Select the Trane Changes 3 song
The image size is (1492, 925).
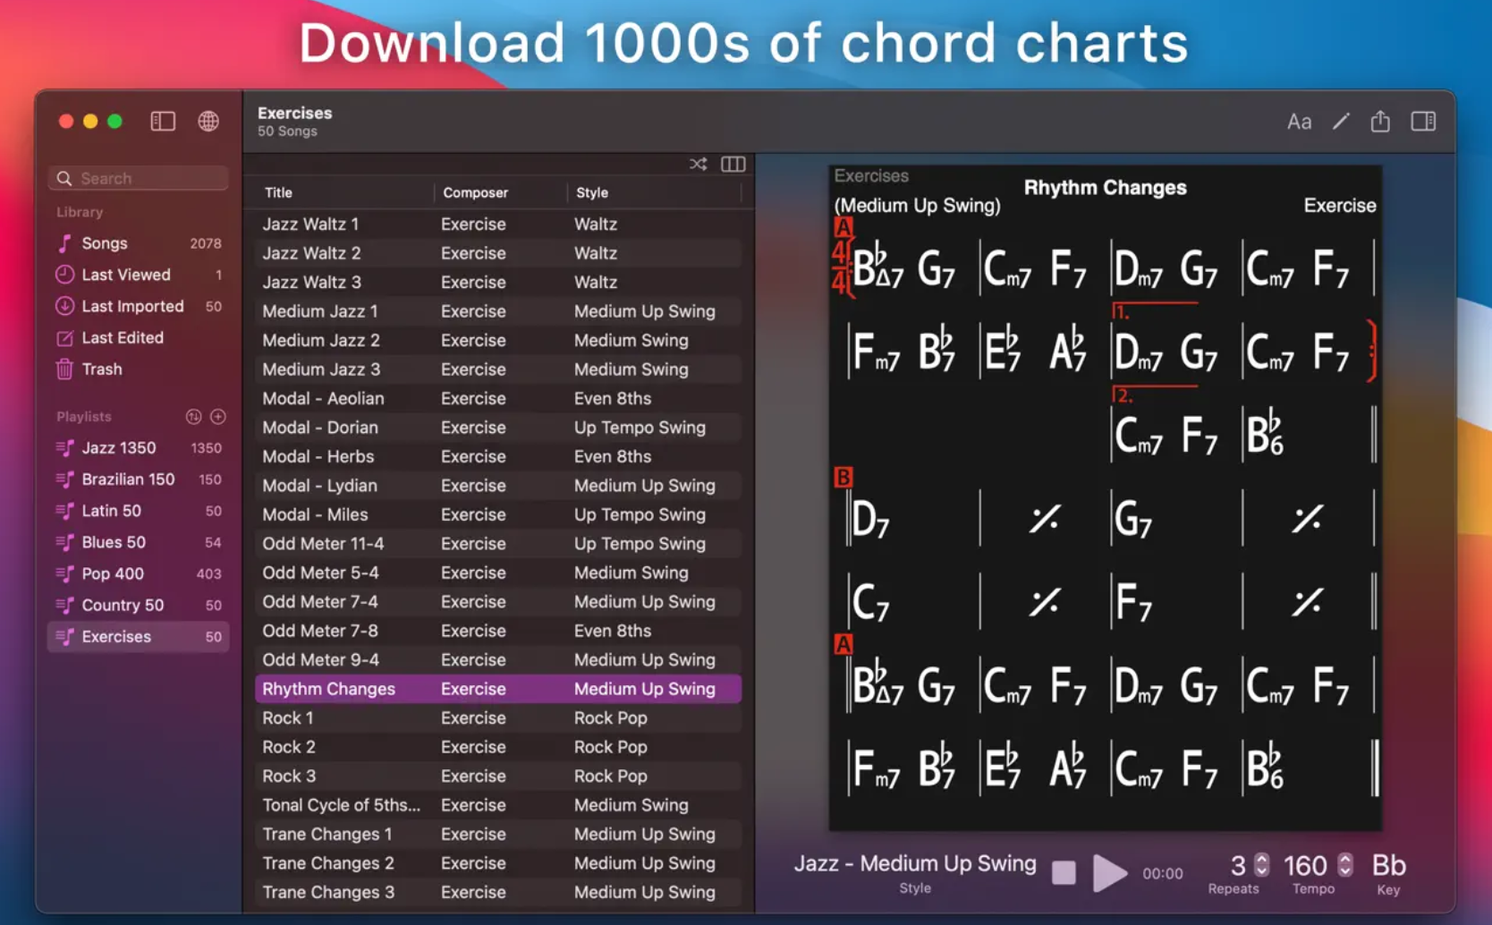[x=498, y=893]
